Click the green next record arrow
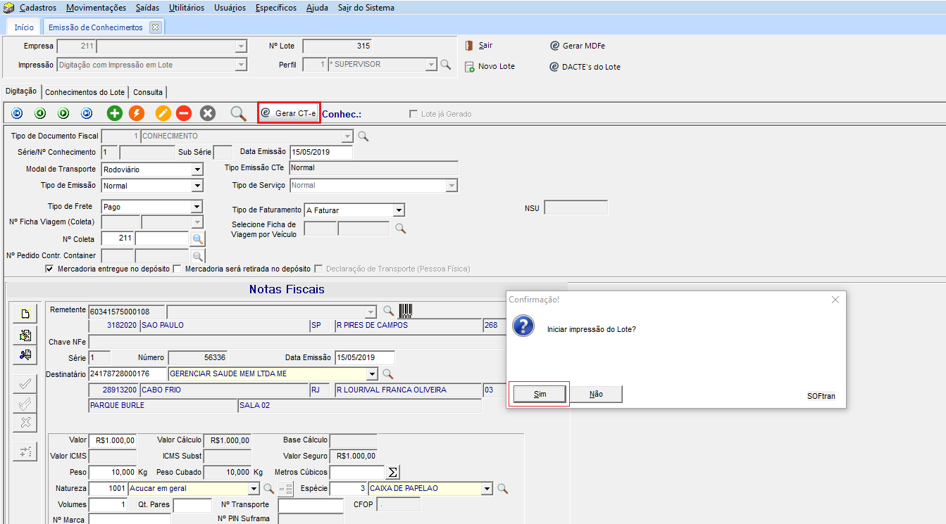The image size is (946, 524). tap(63, 113)
